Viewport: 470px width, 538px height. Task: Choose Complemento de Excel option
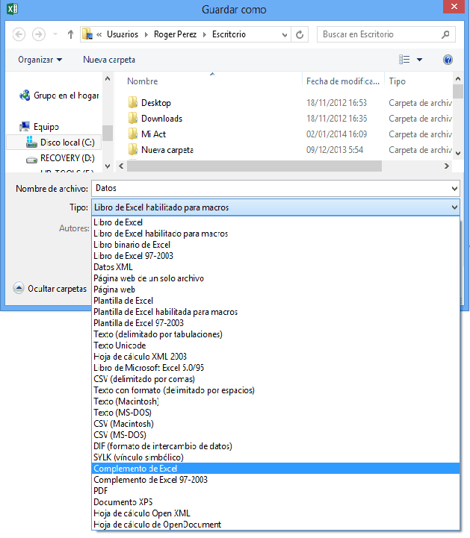[276, 469]
